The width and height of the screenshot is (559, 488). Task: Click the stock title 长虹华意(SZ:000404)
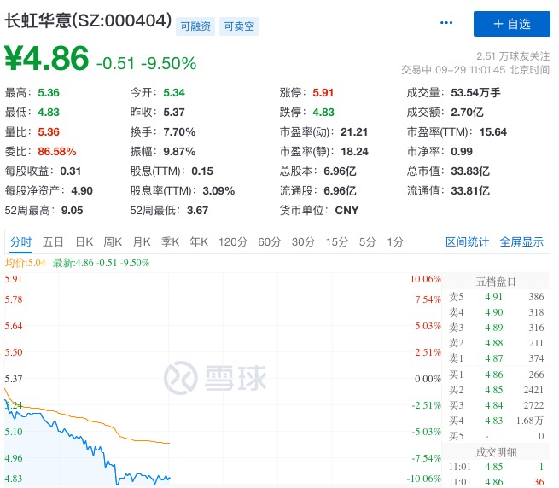(88, 20)
